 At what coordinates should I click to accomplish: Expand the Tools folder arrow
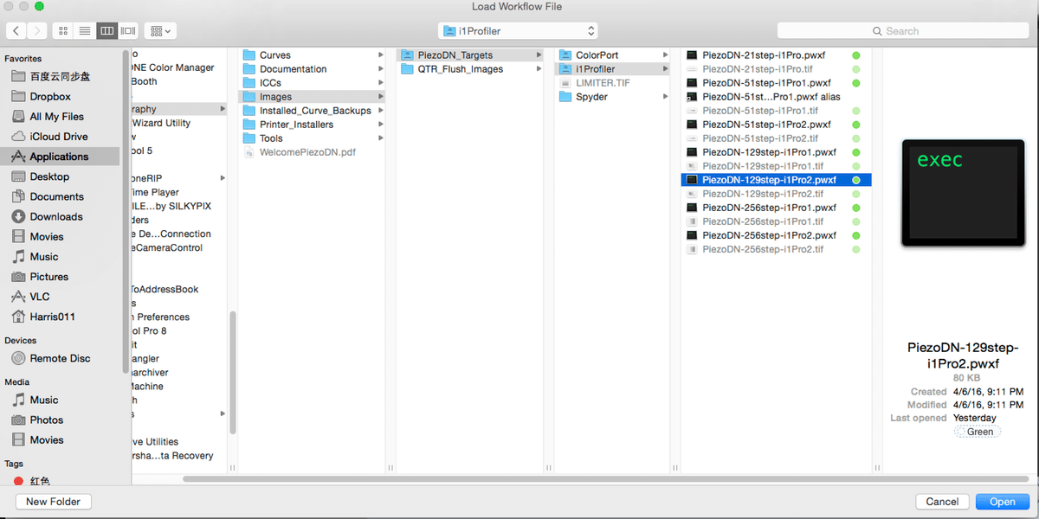[x=381, y=138]
